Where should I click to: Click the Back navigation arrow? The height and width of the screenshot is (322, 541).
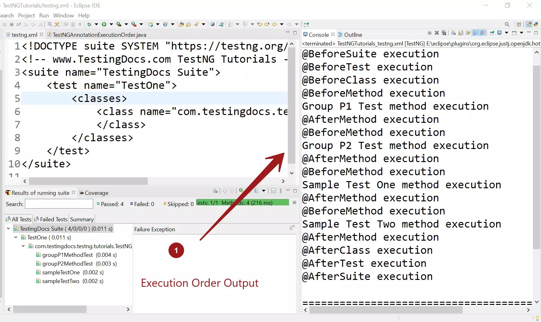(x=274, y=24)
